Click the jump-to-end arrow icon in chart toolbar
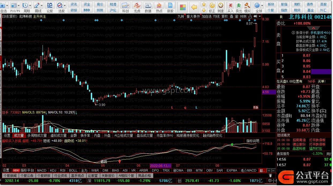 (x=255, y=16)
